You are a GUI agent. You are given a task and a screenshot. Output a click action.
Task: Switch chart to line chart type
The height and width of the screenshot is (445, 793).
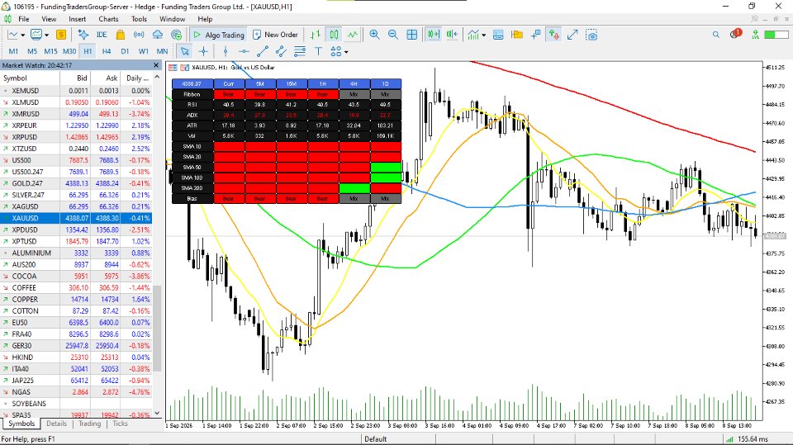tap(353, 35)
